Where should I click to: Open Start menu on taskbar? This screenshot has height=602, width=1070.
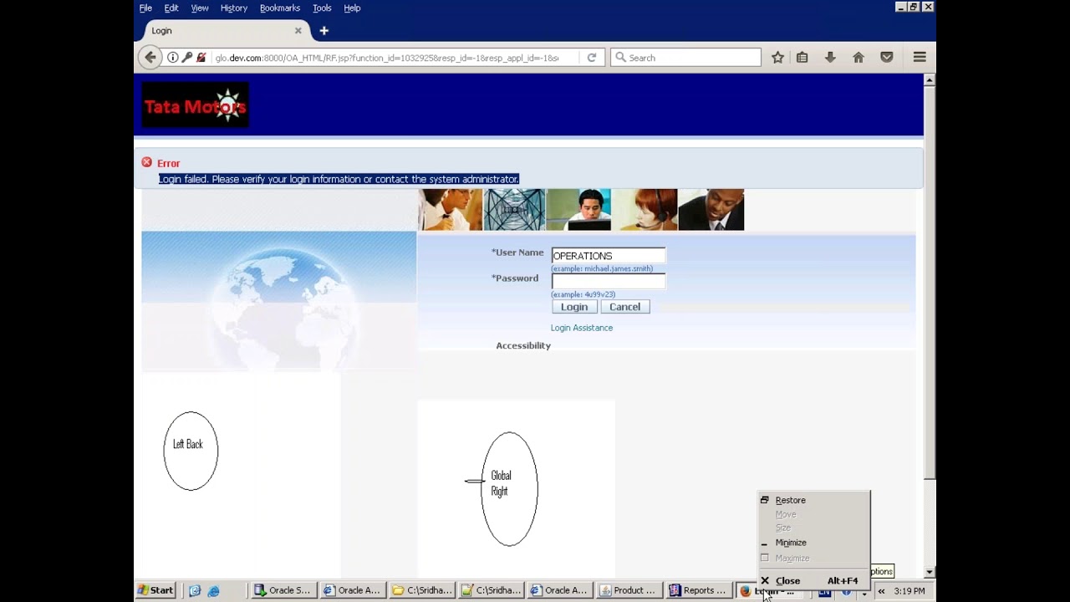tap(156, 590)
